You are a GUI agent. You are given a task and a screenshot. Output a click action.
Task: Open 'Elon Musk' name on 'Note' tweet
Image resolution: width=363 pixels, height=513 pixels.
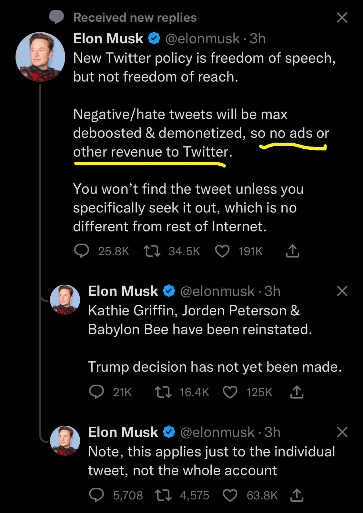pyautogui.click(x=123, y=432)
